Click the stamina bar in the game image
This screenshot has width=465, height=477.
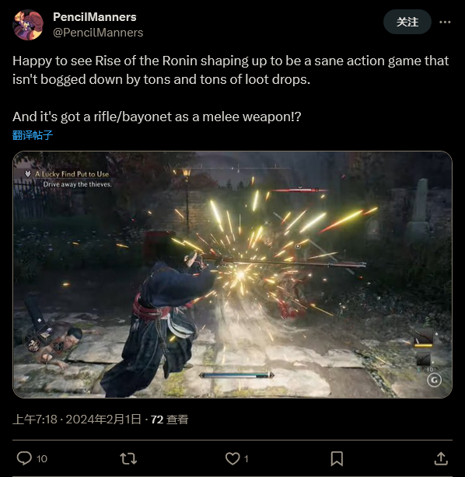(236, 375)
